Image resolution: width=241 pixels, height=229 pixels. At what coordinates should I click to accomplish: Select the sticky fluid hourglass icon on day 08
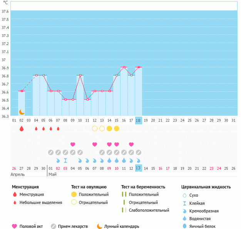tap(65, 160)
